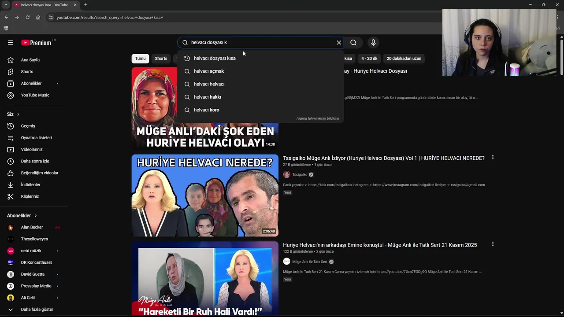Choose suggestion helvacı dosyası kısa
Viewport: 564px width, 317px height.
point(260,58)
